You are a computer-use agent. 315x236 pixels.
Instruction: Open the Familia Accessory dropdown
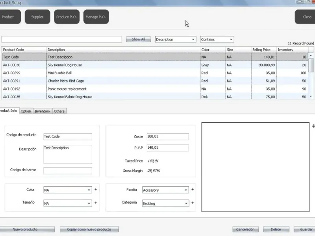pyautogui.click(x=186, y=190)
